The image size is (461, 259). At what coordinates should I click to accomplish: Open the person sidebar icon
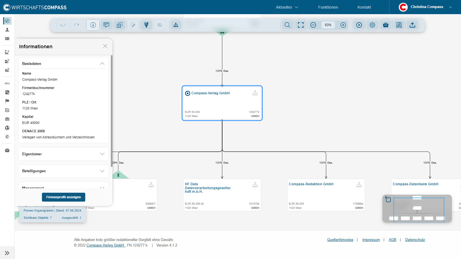tap(7, 30)
